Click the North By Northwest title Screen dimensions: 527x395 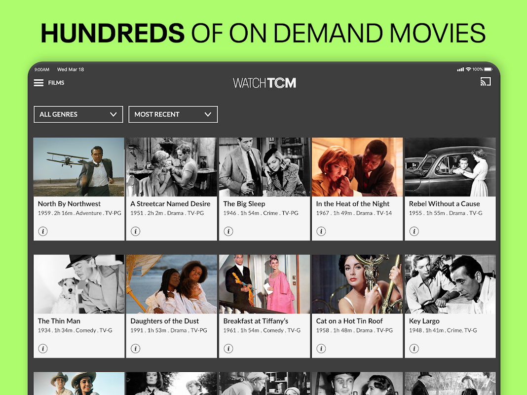[x=69, y=204]
